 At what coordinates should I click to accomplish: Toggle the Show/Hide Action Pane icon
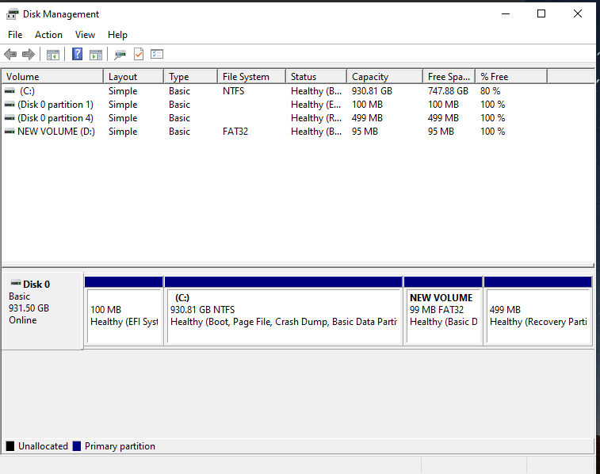[96, 55]
